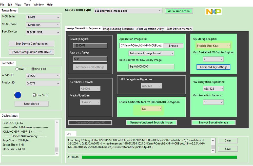Open Advanced Key Settings
Image resolution: width=253 pixels, height=166 pixels.
point(213,67)
